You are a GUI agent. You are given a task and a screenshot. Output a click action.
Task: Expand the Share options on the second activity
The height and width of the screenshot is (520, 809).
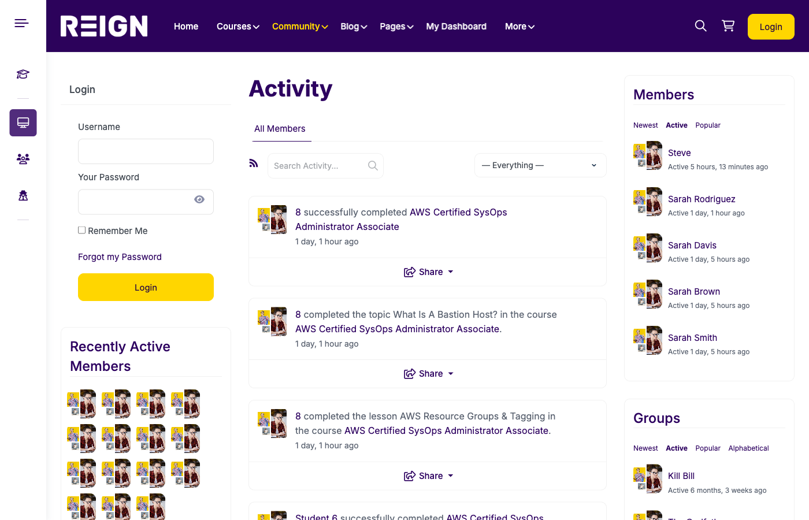451,374
